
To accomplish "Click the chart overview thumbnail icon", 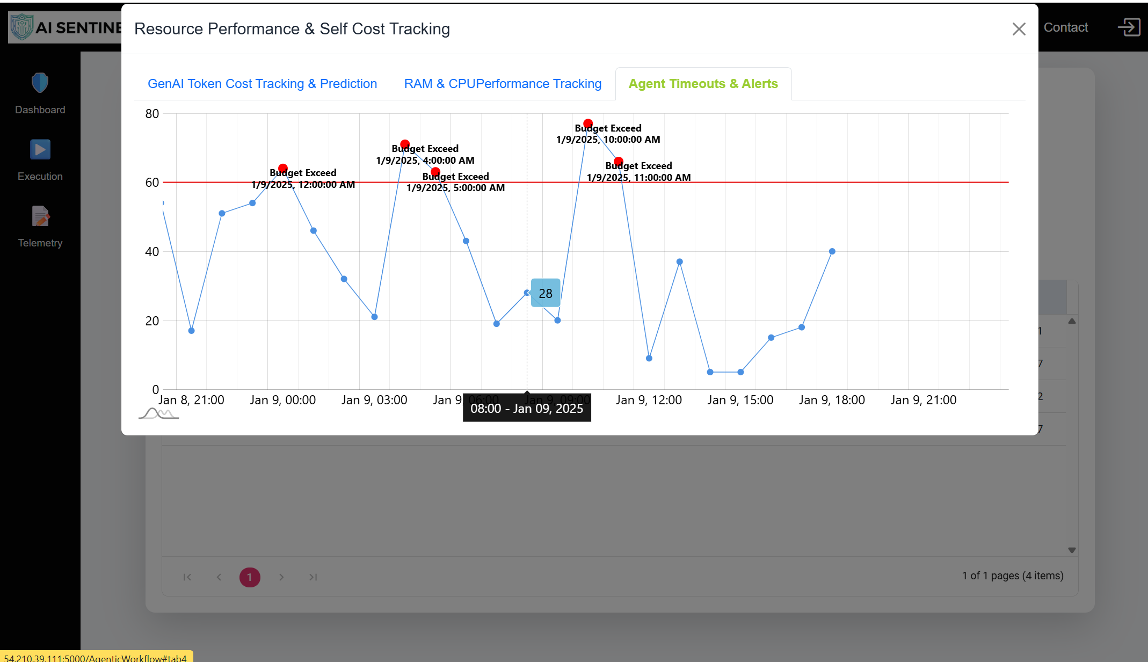I will tap(158, 413).
